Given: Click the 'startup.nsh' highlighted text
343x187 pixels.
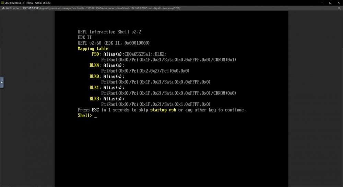Looking at the screenshot, I should tap(163, 110).
